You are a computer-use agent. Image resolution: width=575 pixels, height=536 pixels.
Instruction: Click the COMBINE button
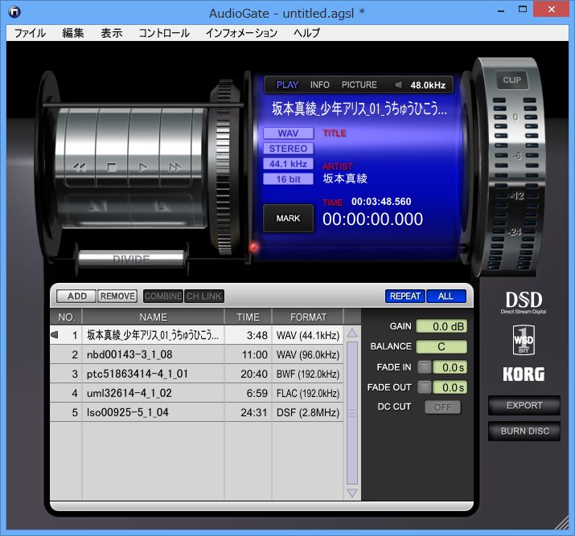163,296
